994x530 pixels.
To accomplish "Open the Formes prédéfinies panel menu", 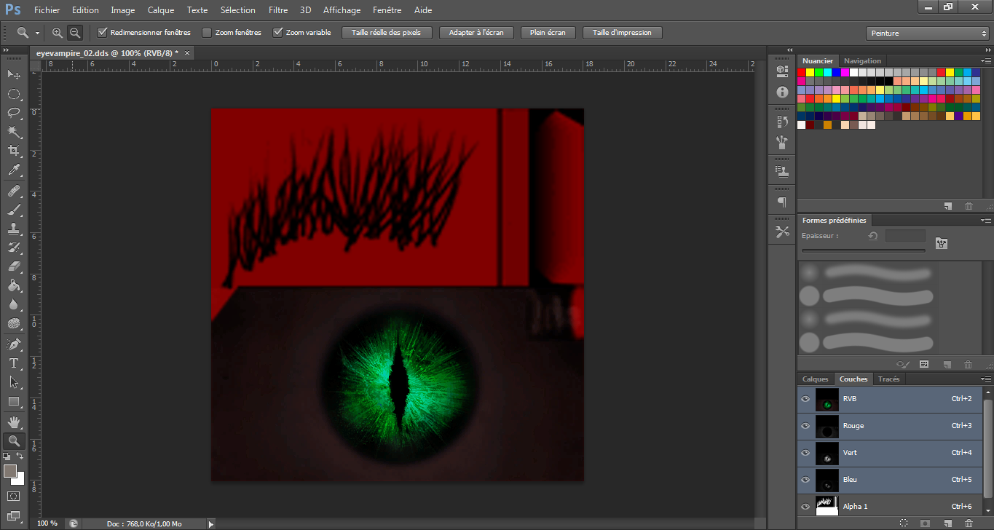I will click(x=987, y=220).
